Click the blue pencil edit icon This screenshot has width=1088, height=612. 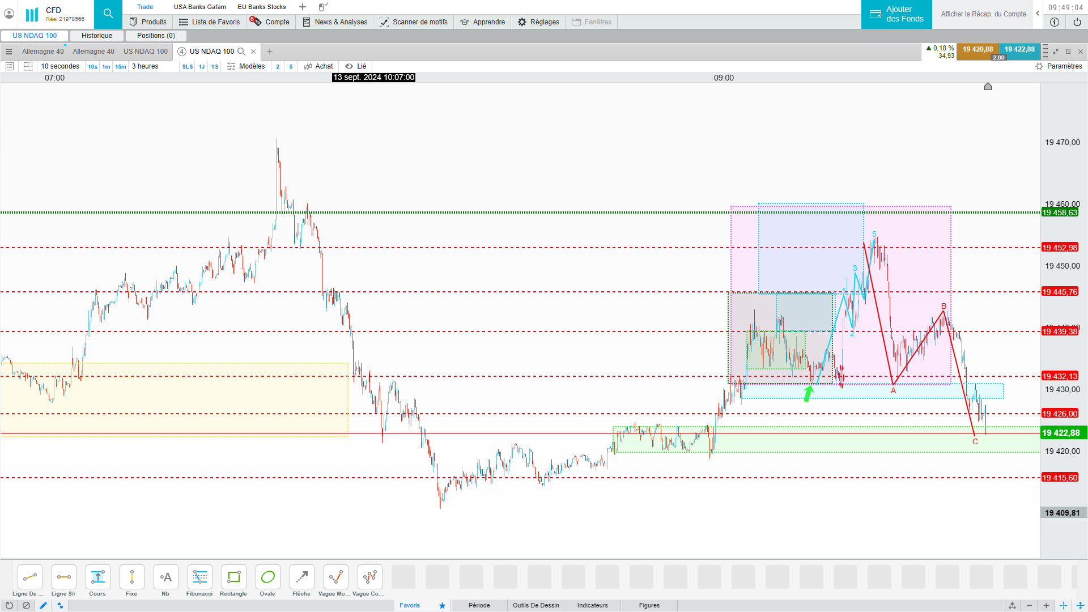point(43,605)
